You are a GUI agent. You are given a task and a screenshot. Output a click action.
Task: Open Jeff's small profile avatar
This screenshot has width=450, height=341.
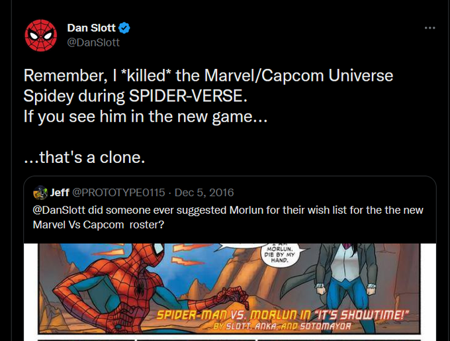[x=40, y=192]
